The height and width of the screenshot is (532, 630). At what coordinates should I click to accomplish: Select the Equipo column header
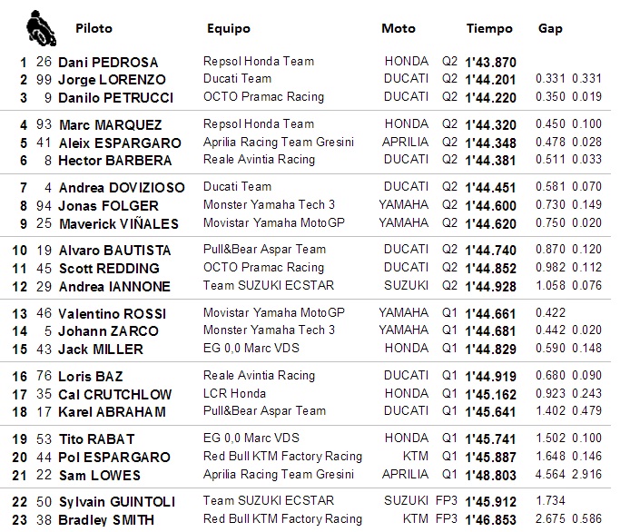tap(229, 29)
